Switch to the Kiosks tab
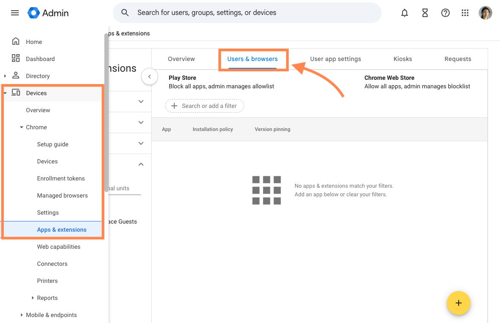 (402, 59)
